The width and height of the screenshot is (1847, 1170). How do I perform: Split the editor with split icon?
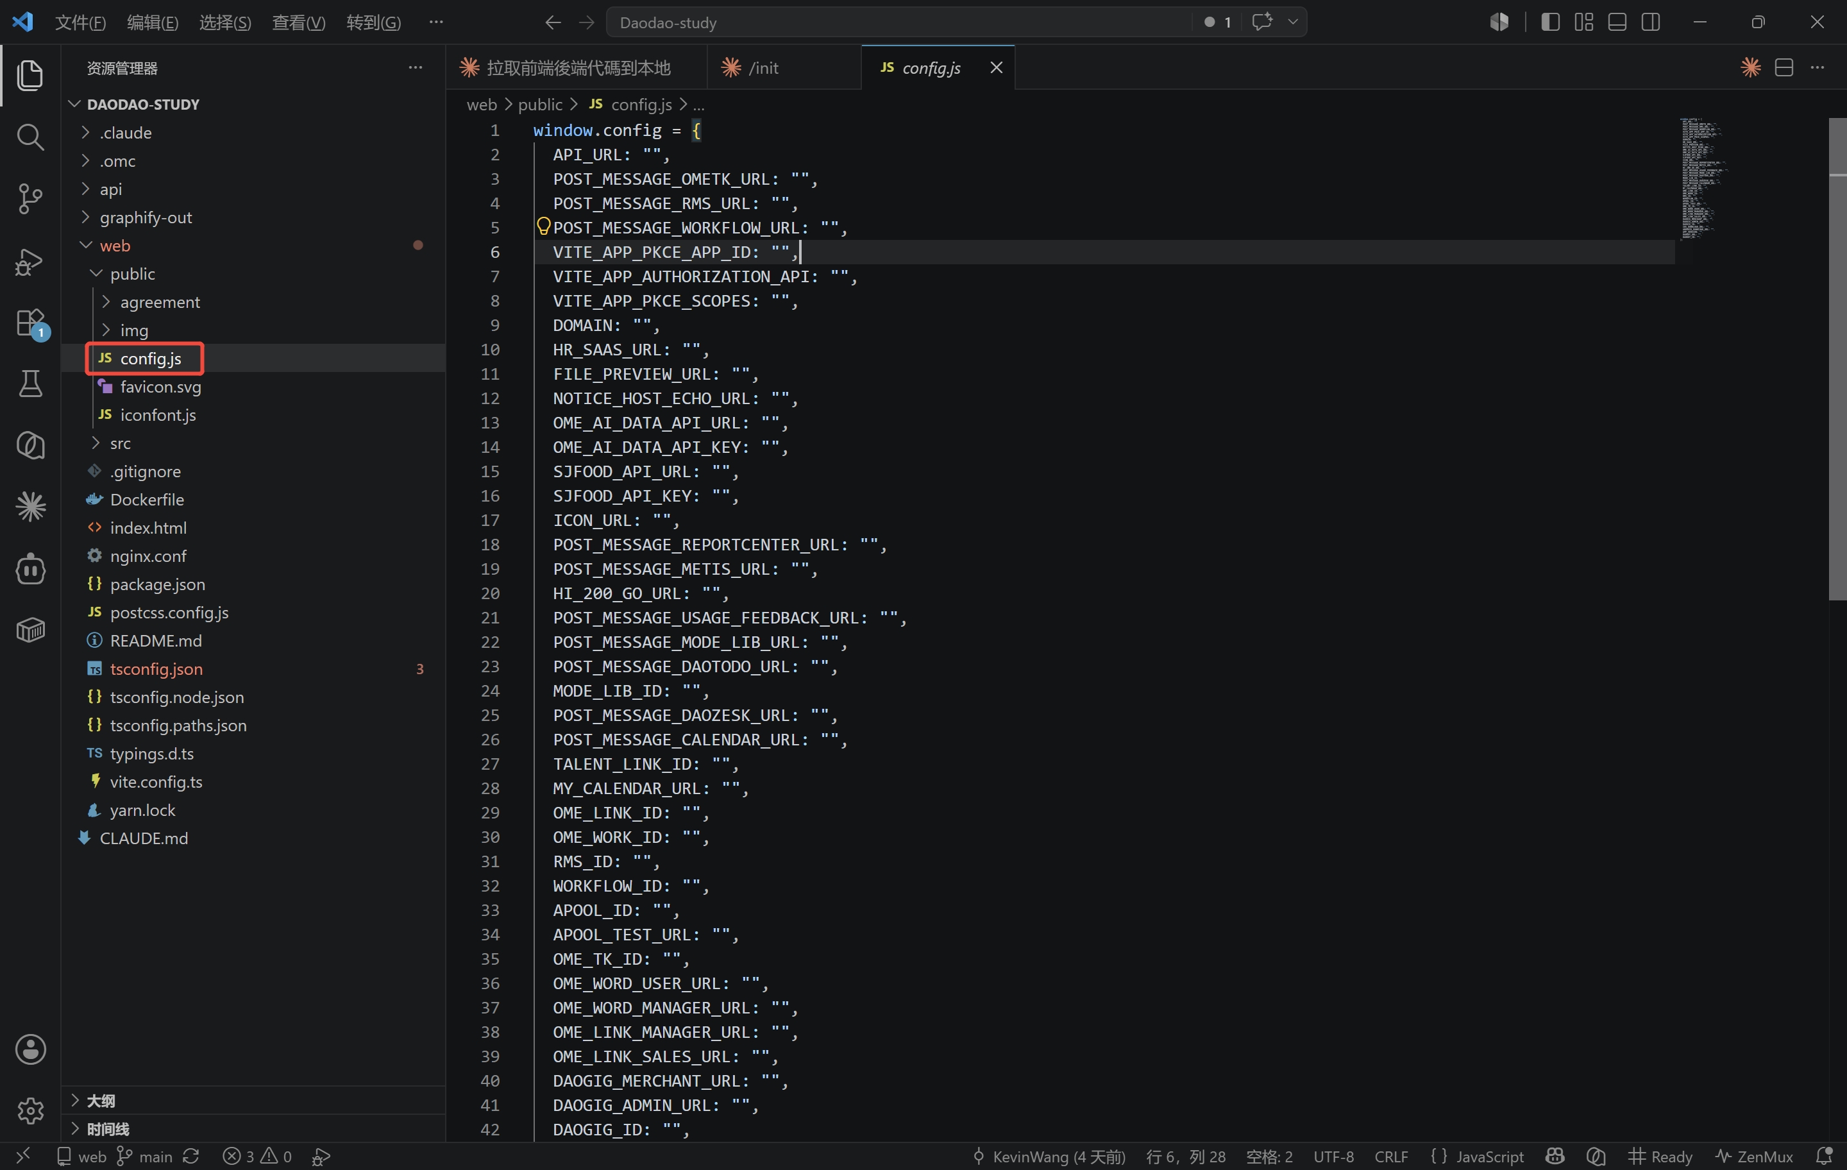click(1784, 67)
